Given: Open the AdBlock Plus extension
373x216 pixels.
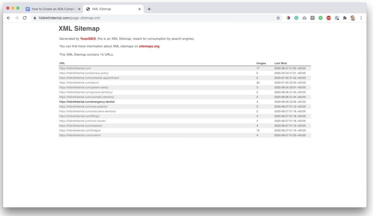Looking at the screenshot, I should (x=329, y=18).
